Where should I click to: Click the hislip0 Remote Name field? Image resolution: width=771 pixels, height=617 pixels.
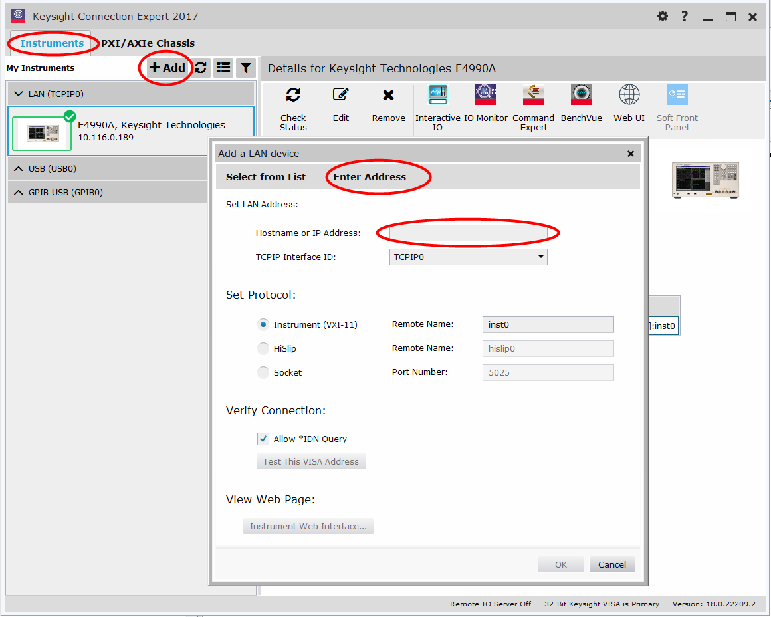coord(548,348)
